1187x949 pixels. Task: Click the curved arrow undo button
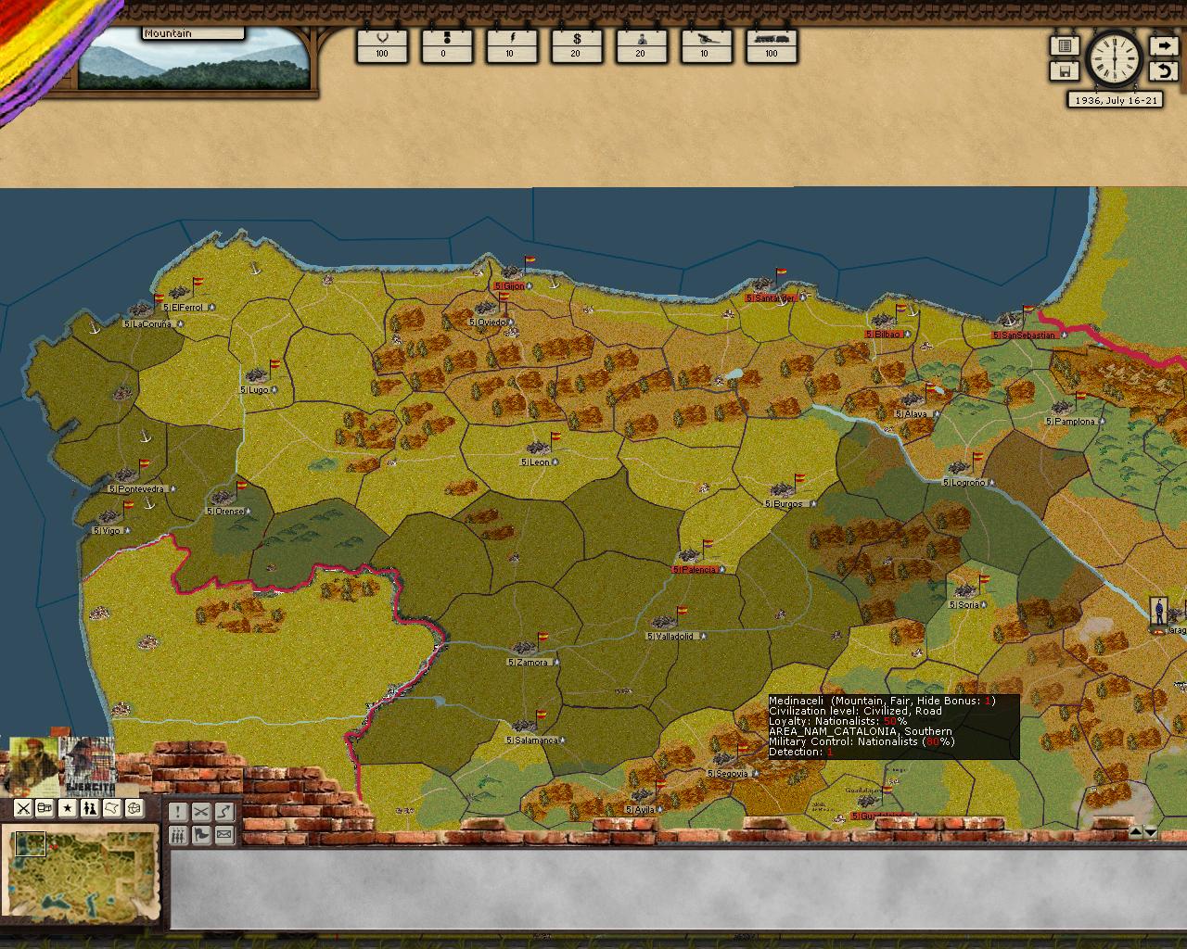tap(1163, 70)
